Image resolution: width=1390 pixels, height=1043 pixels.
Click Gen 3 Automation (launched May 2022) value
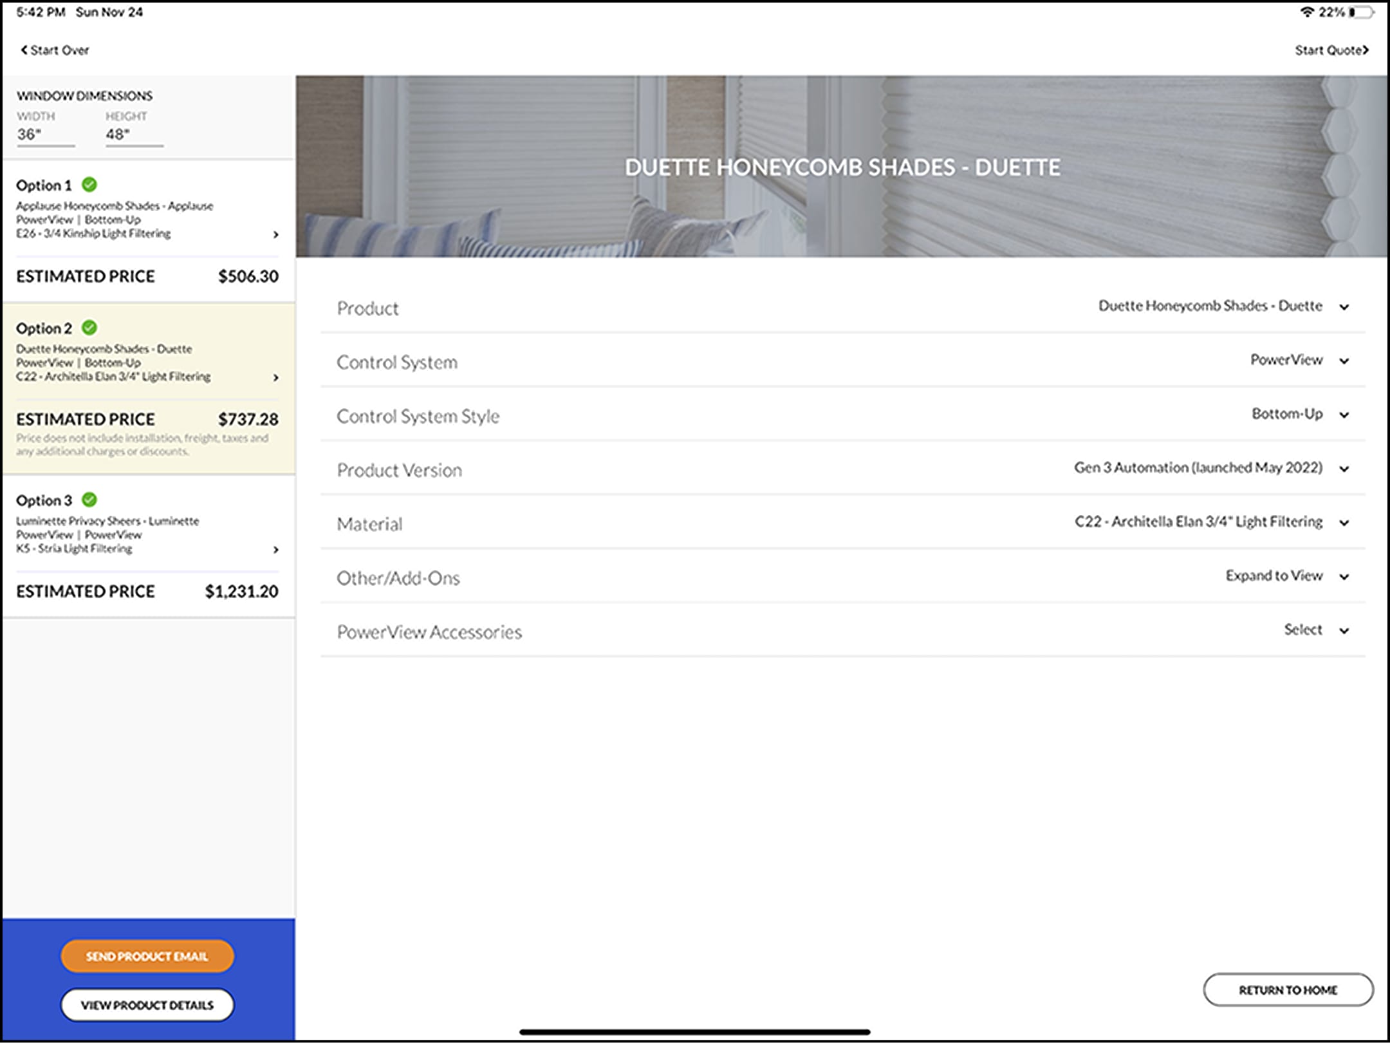coord(1198,468)
